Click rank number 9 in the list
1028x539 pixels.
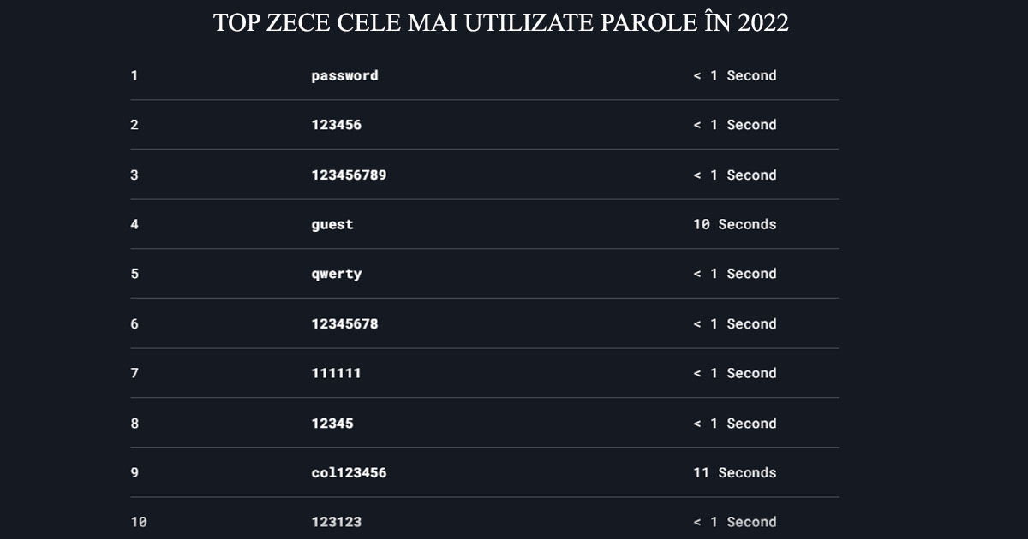point(134,472)
